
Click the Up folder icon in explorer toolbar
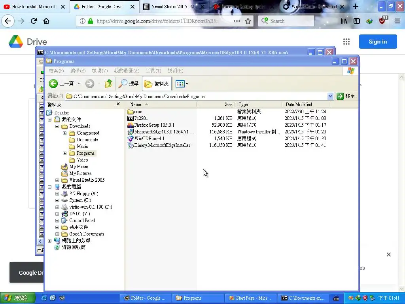(108, 84)
